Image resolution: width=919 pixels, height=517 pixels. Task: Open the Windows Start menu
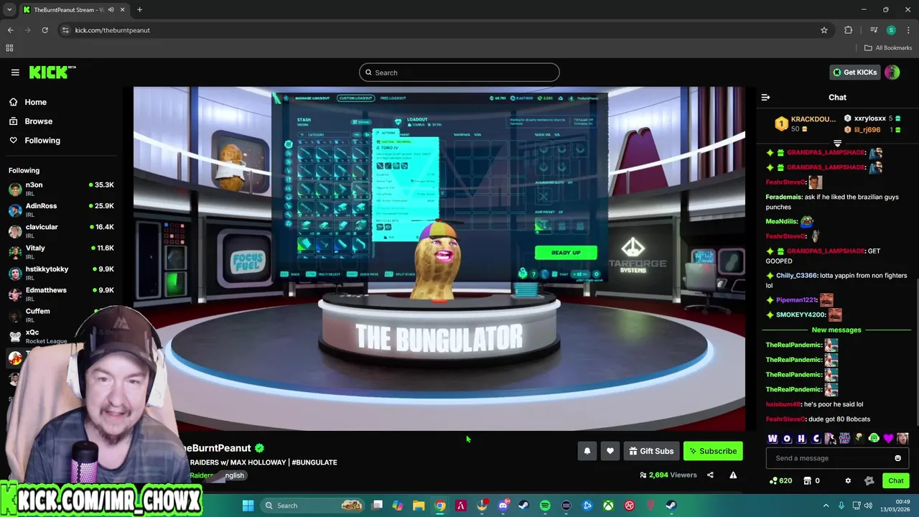pos(248,506)
